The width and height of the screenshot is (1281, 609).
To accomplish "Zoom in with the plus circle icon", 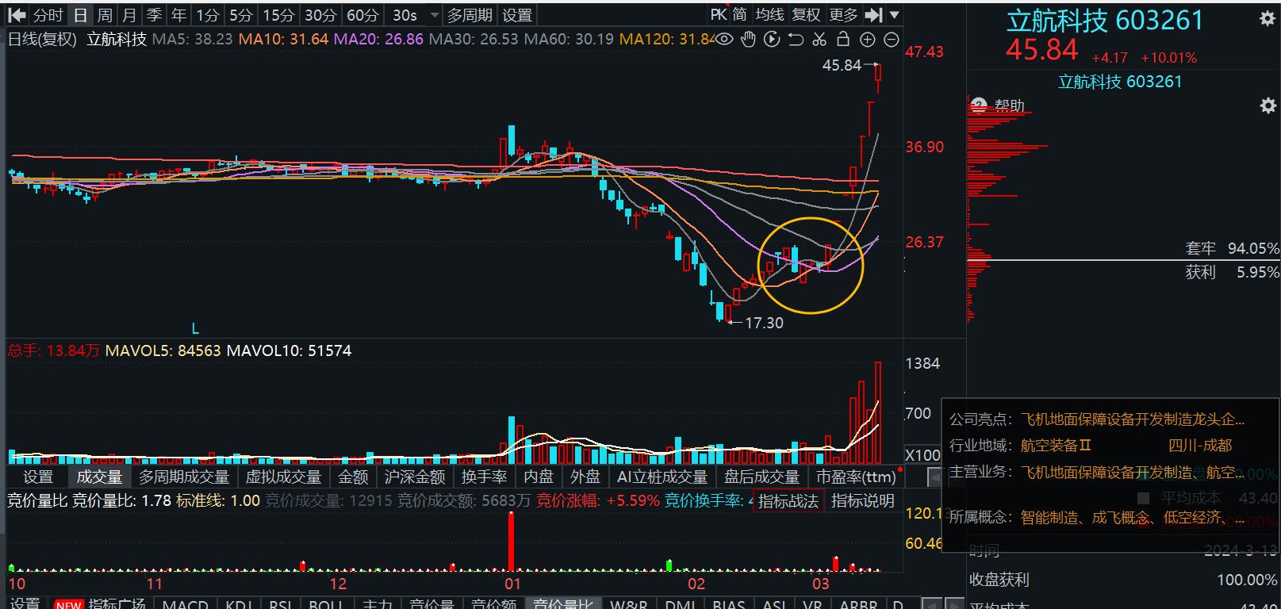I will [x=868, y=39].
